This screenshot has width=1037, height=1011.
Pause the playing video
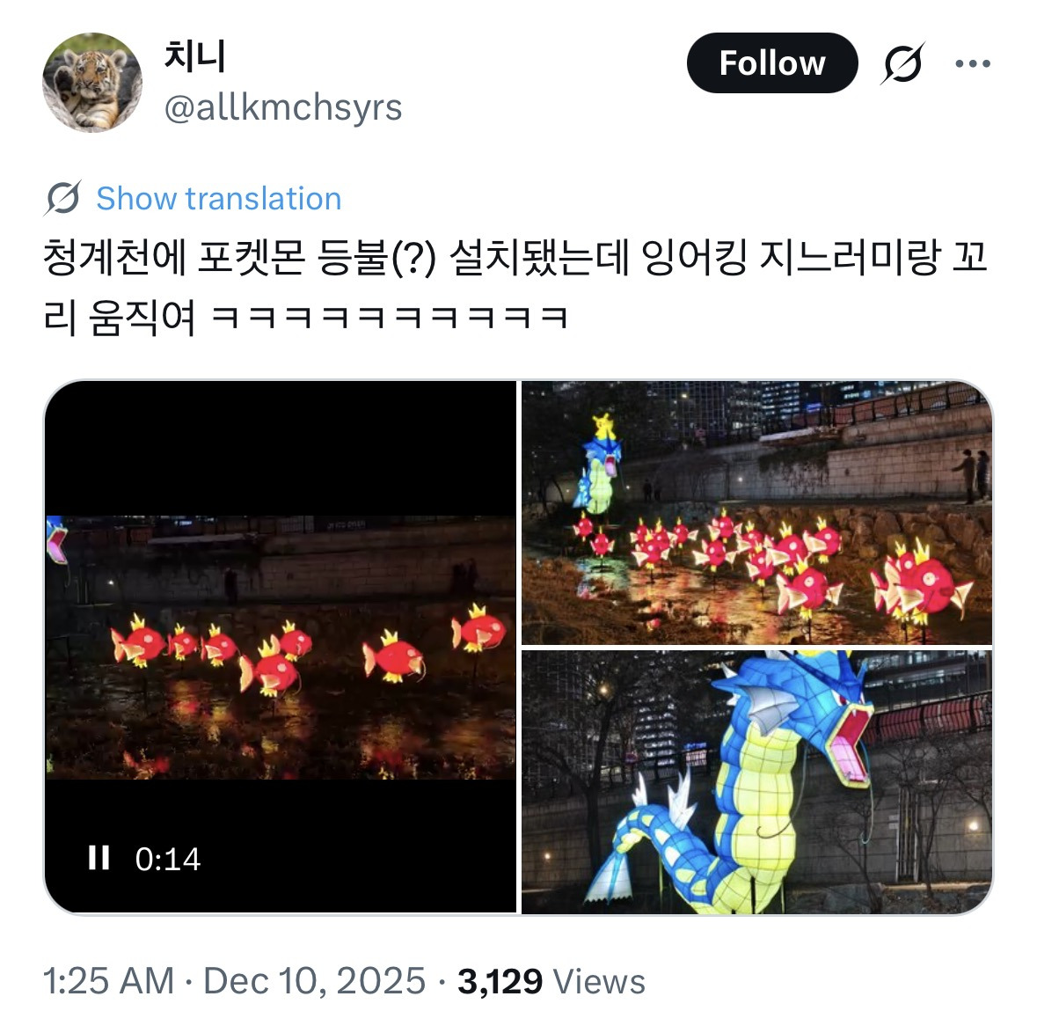[99, 858]
